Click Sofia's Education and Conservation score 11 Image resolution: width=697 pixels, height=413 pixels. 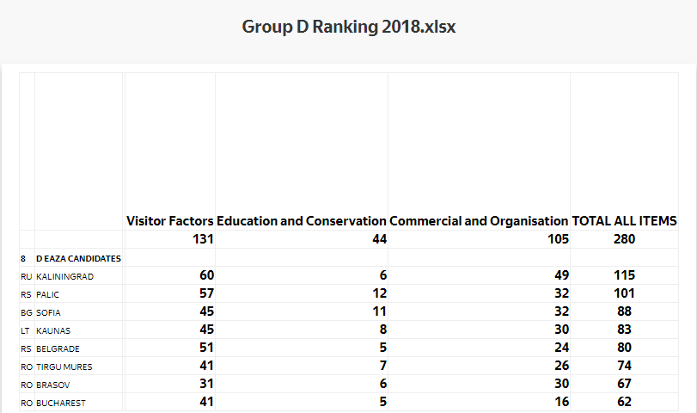[x=379, y=311]
